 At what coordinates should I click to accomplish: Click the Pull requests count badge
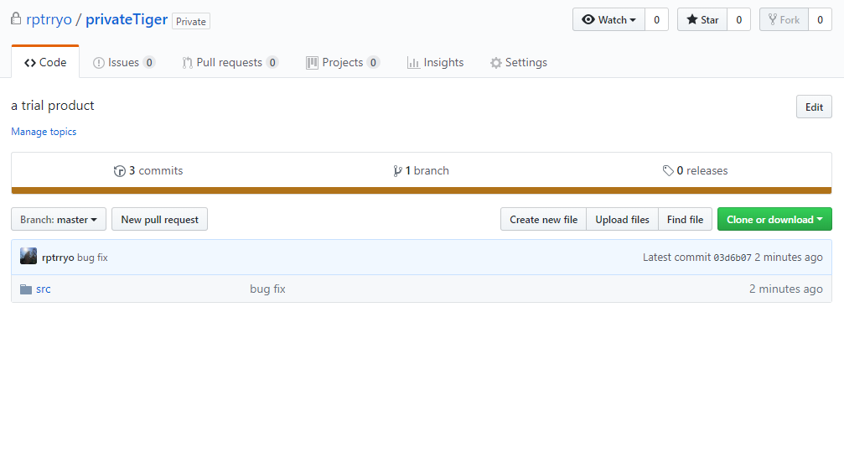click(272, 62)
